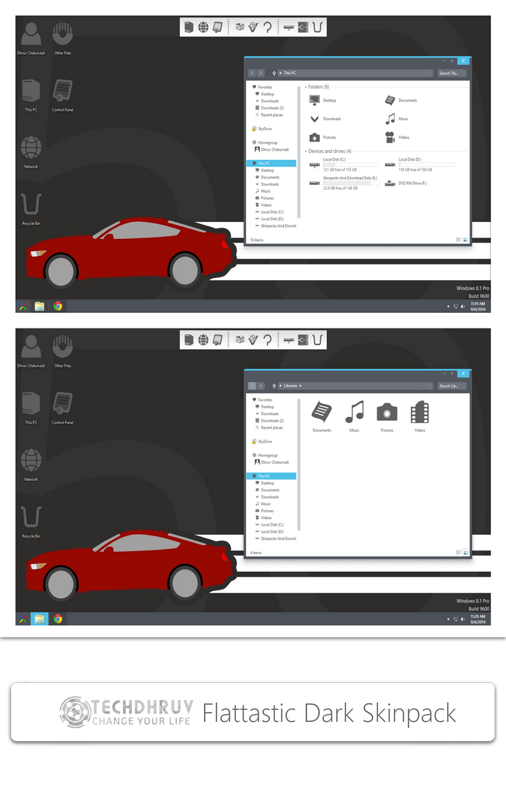Open Skinpacks And Download Data (E:) drive
Screen dimensions: 506x798
point(314,183)
